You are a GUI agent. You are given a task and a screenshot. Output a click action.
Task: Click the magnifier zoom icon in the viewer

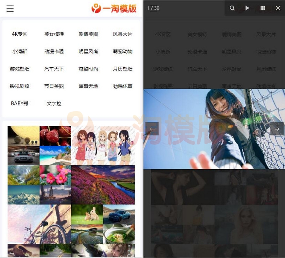[232, 8]
